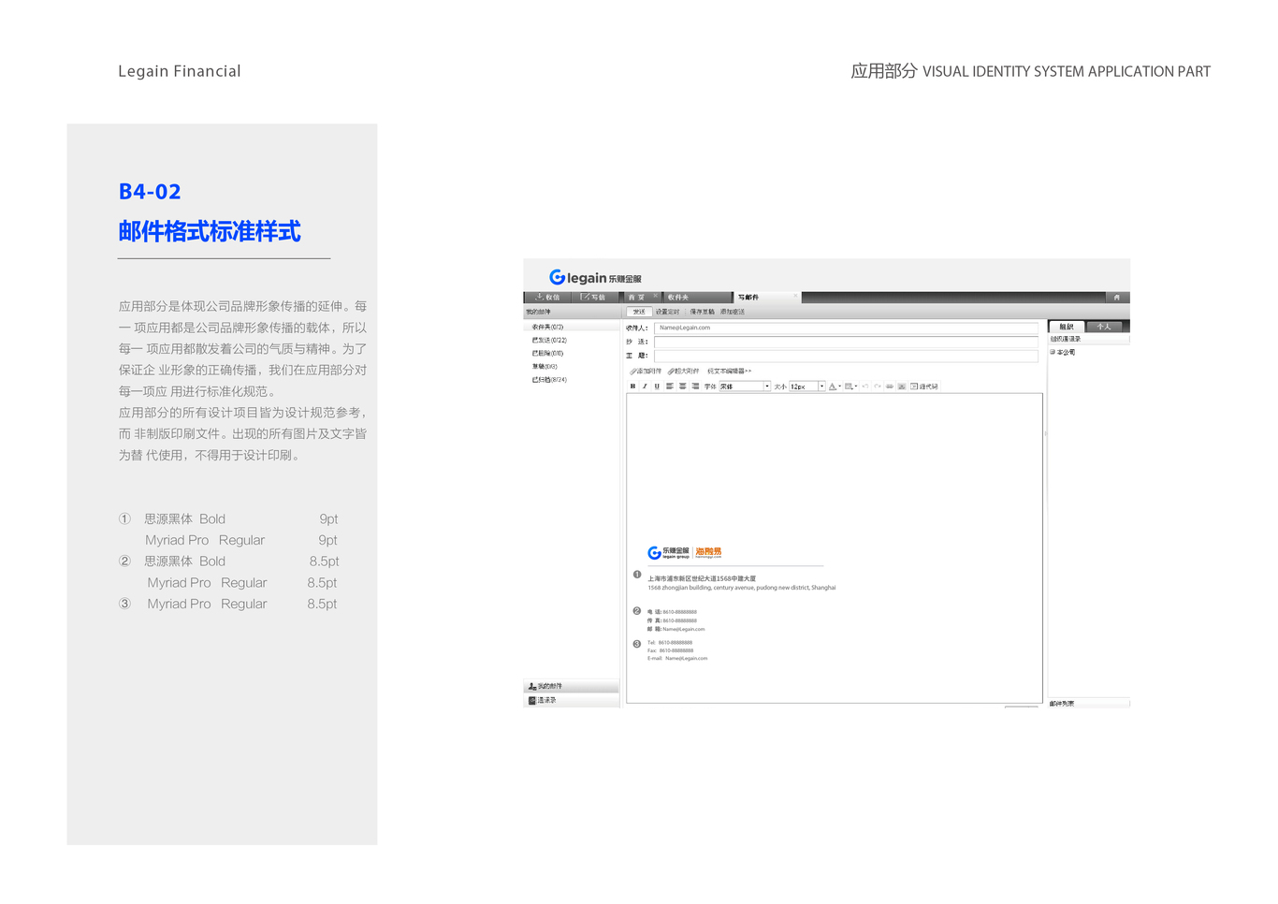Image resolution: width=1278 pixels, height=904 pixels.
Task: Click the Bold formatting icon
Action: coord(632,386)
